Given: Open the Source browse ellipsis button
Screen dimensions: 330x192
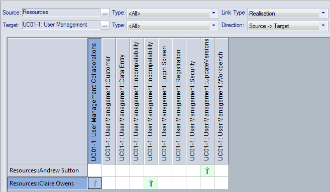Looking at the screenshot, I should tap(105, 13).
